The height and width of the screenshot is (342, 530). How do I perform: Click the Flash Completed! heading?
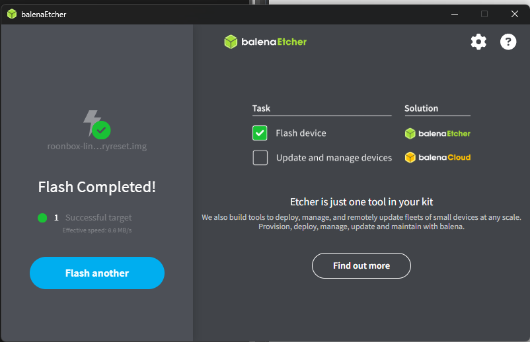click(x=97, y=187)
